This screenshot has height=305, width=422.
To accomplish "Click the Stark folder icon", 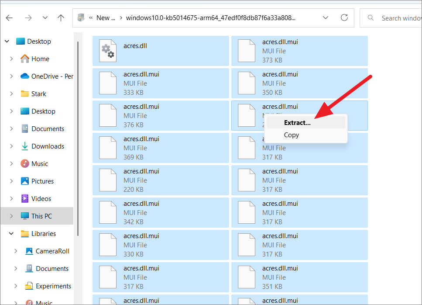I will click(25, 94).
